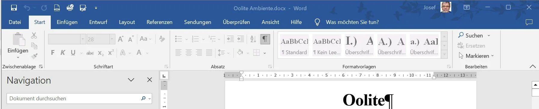The image size is (539, 109).
Task: Center align the paragraph
Action: coord(189,53)
